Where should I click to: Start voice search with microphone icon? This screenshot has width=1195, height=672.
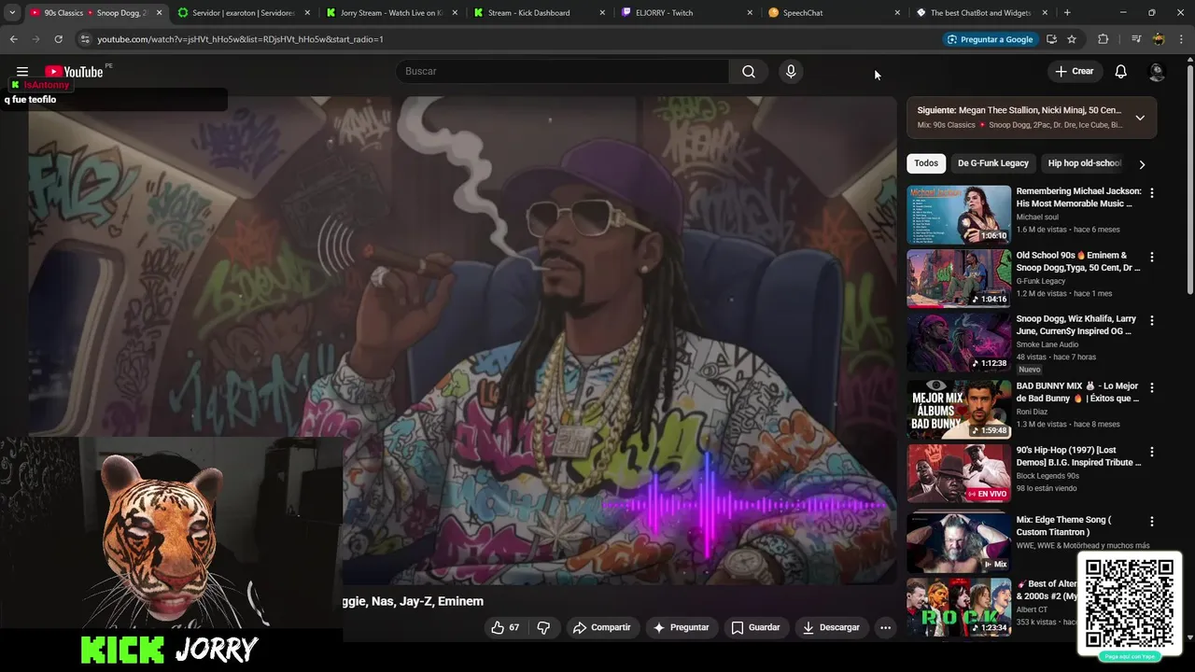coord(791,72)
